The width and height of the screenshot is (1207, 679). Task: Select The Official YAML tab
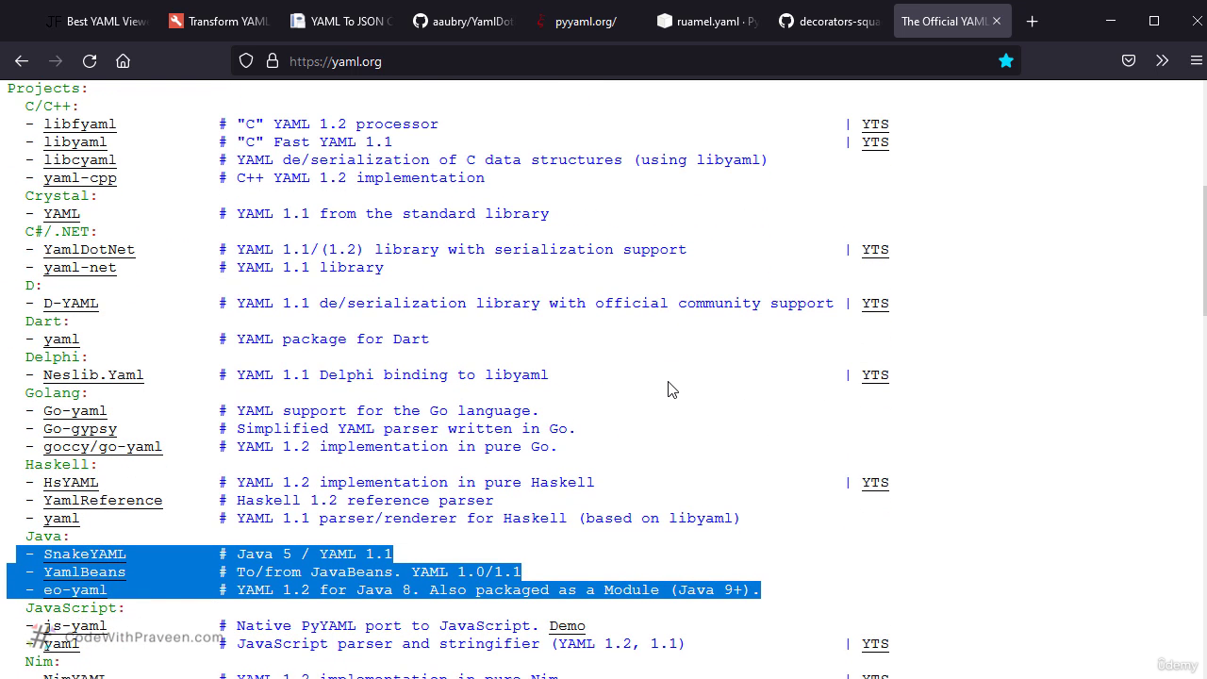pyautogui.click(x=943, y=21)
